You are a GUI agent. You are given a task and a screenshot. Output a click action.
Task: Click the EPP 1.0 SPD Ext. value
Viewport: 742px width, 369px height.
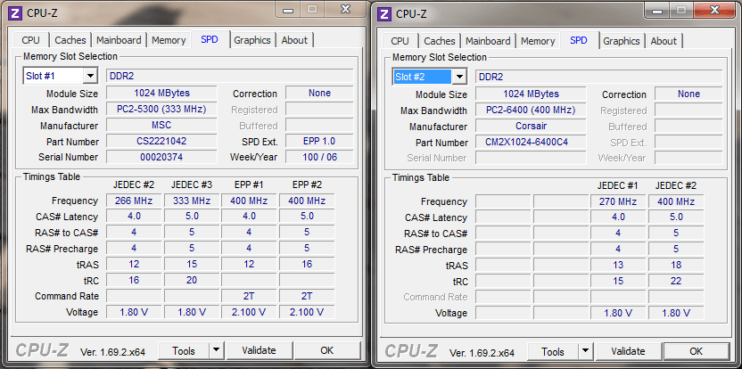319,141
